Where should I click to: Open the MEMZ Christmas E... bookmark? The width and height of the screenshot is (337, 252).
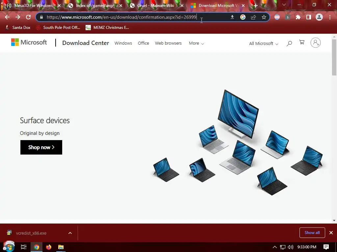click(108, 28)
